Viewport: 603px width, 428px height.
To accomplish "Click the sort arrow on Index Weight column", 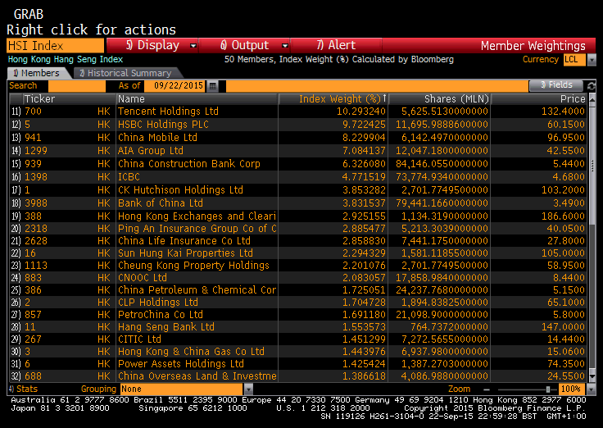I will tap(385, 99).
